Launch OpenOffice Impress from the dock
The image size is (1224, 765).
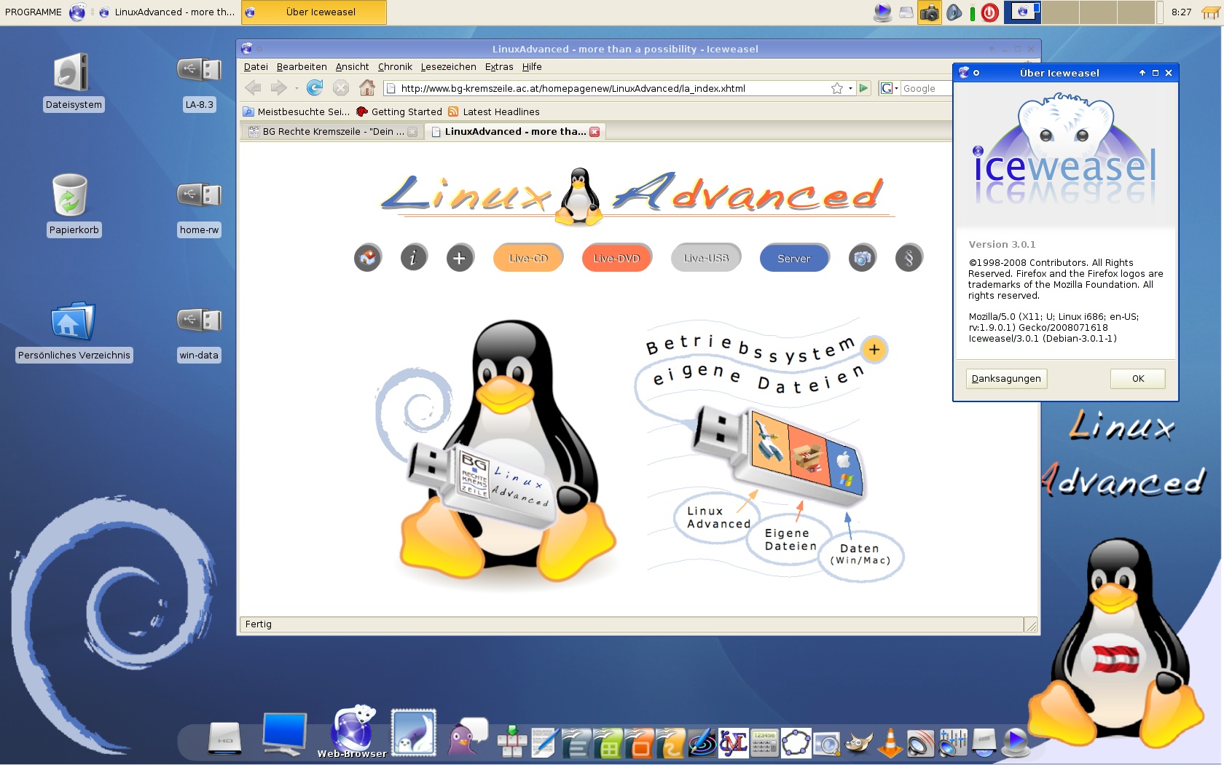click(639, 743)
